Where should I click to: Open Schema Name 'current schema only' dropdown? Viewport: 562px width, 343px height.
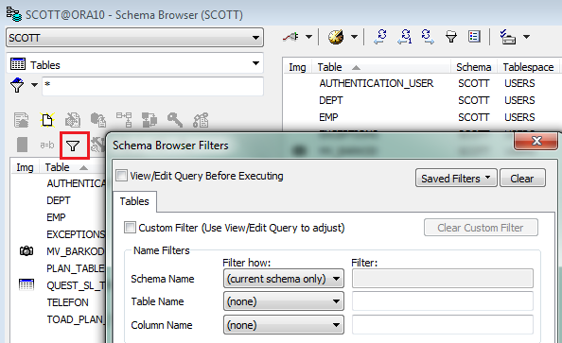click(284, 279)
